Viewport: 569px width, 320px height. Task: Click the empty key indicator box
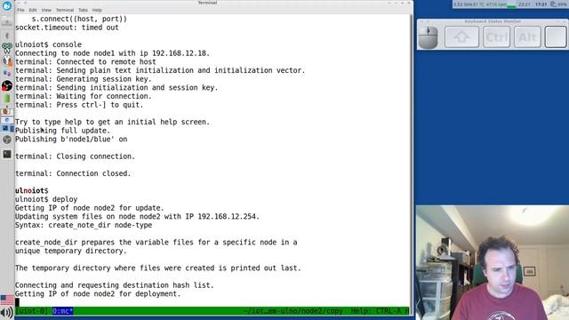pyautogui.click(x=556, y=37)
